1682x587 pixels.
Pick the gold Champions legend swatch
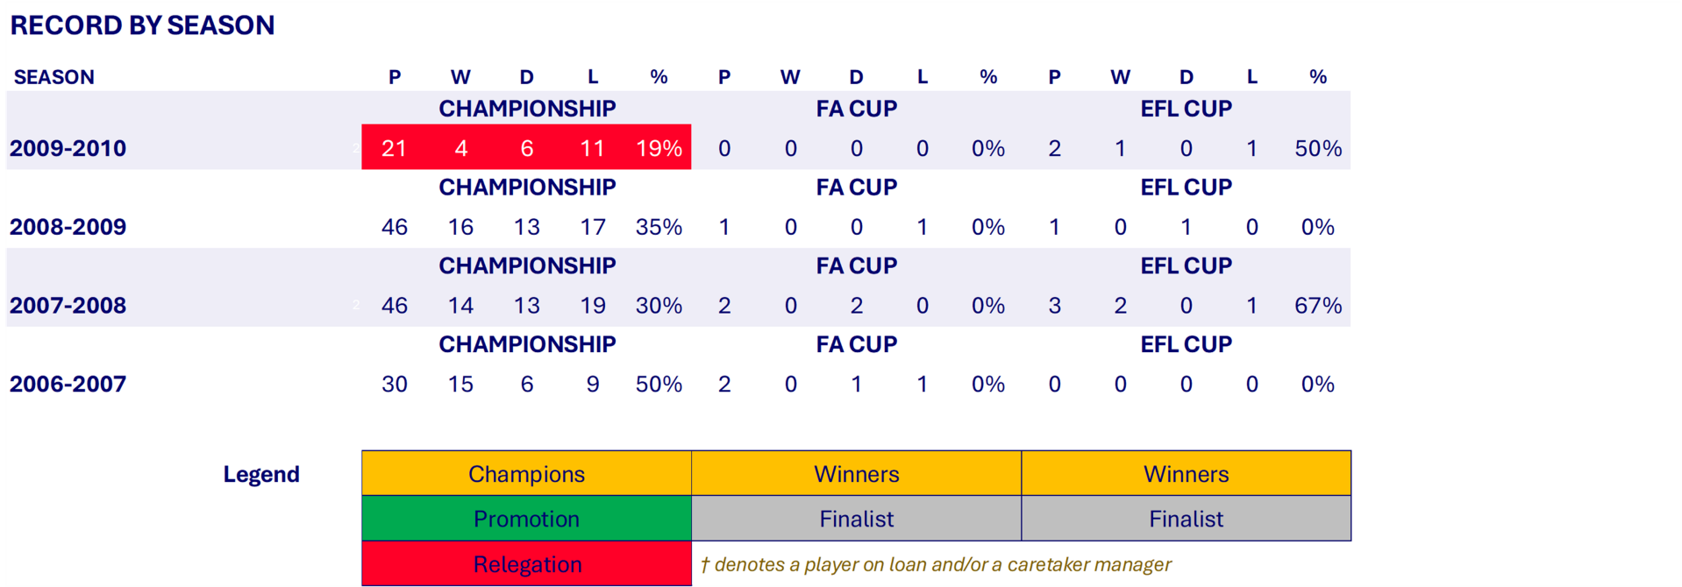click(x=526, y=474)
